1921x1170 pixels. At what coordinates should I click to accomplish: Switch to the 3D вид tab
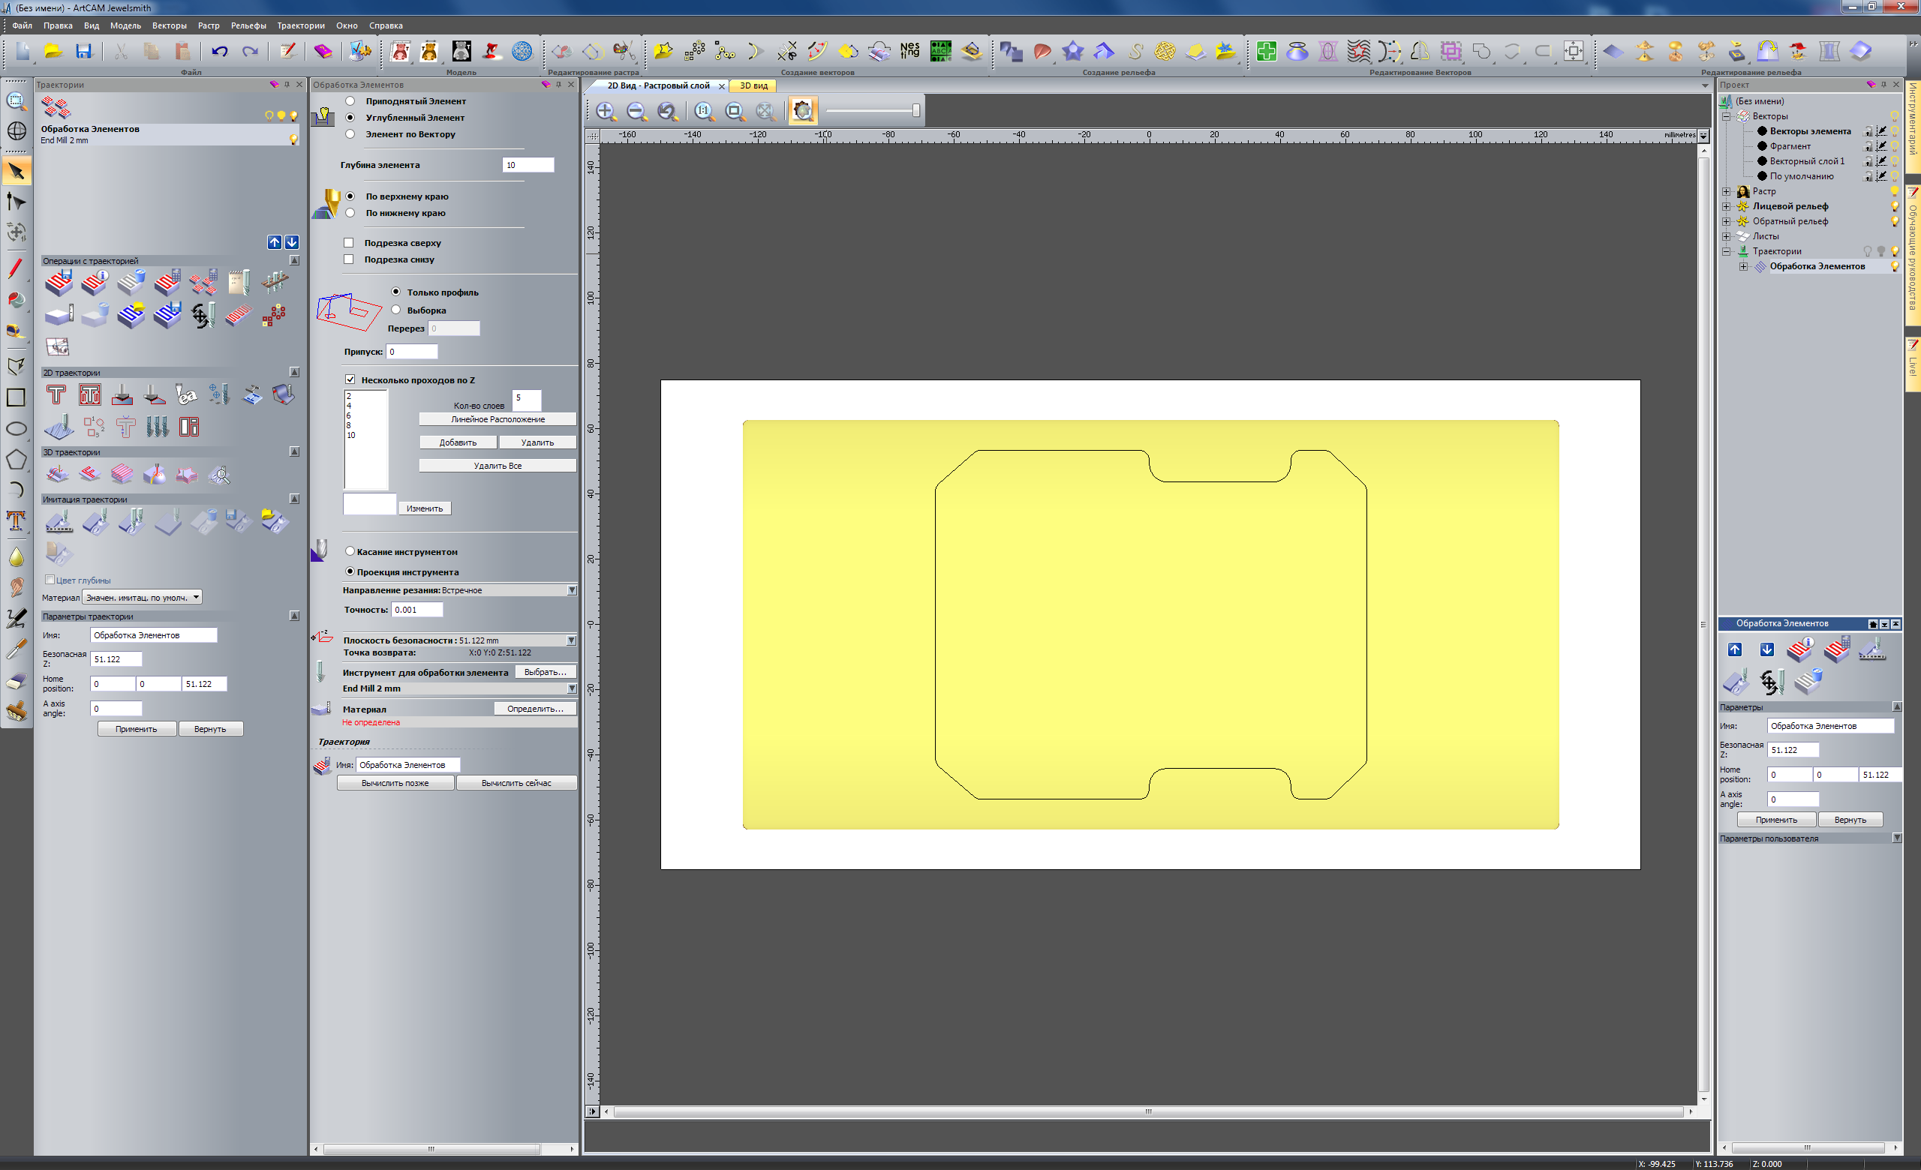point(753,85)
